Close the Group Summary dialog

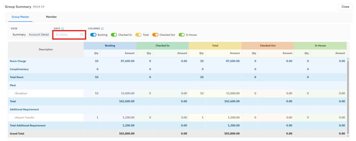click(345, 7)
